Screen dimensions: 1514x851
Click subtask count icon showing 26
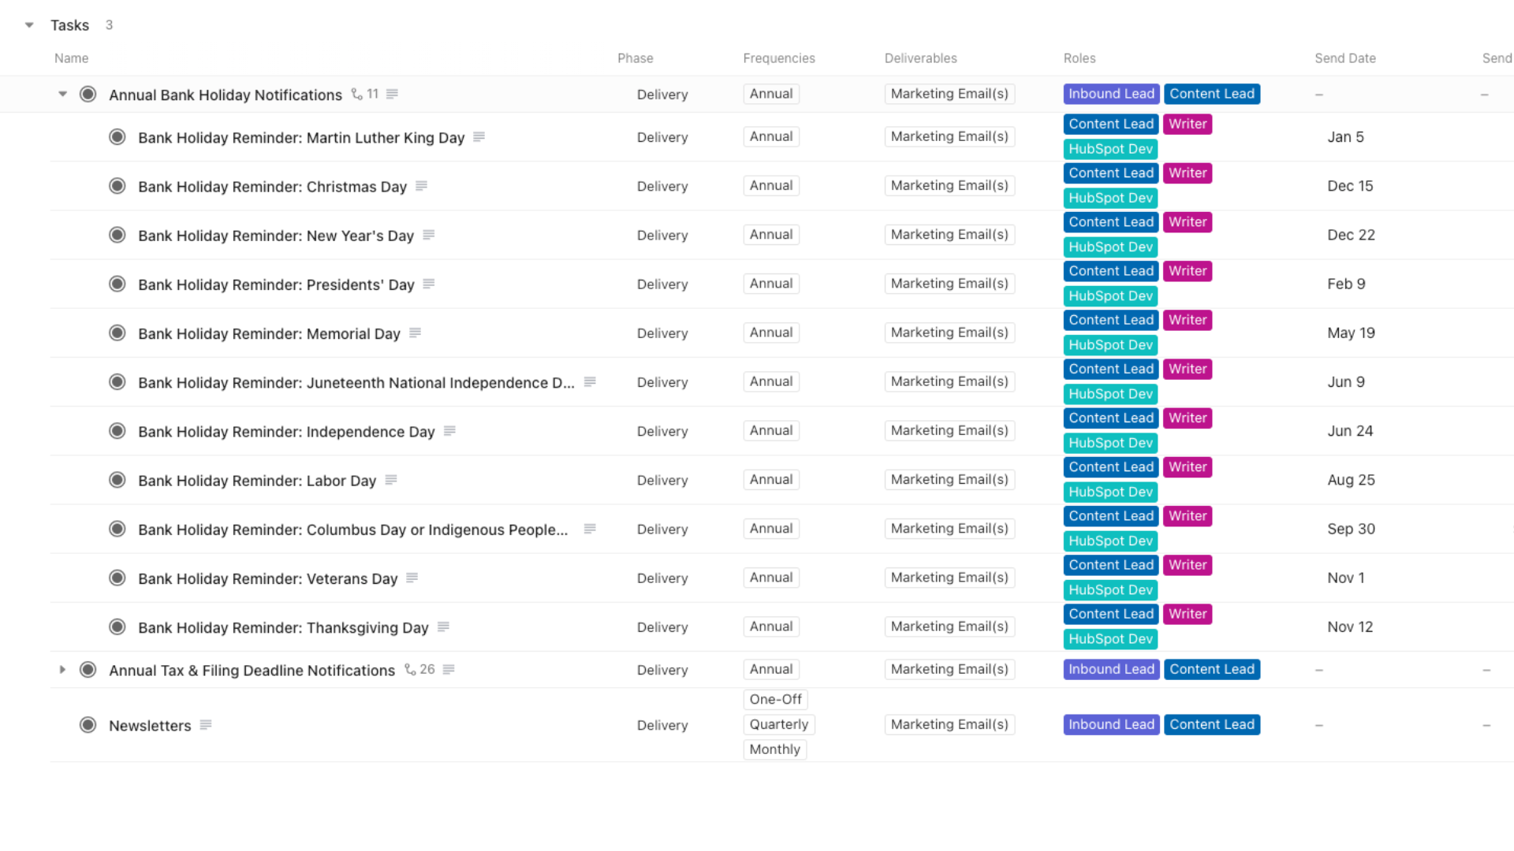(x=420, y=669)
